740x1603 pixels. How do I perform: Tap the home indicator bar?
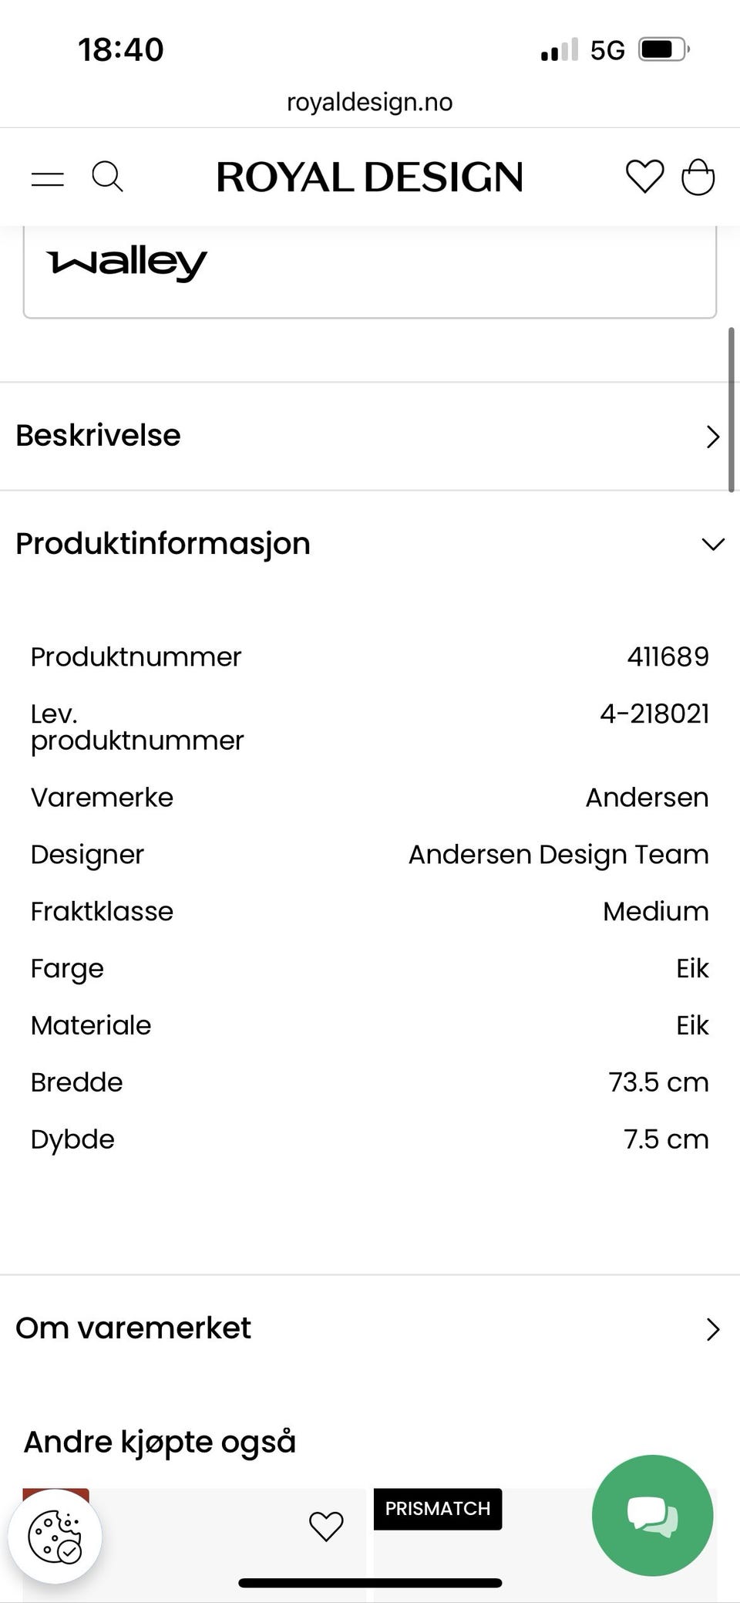tap(370, 1583)
